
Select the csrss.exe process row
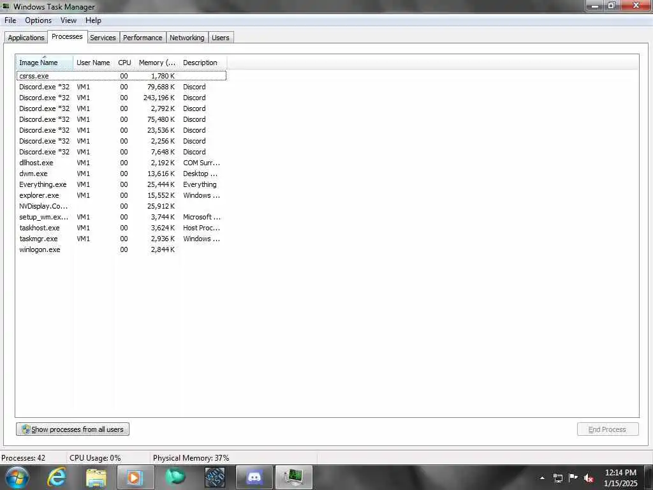(121, 76)
